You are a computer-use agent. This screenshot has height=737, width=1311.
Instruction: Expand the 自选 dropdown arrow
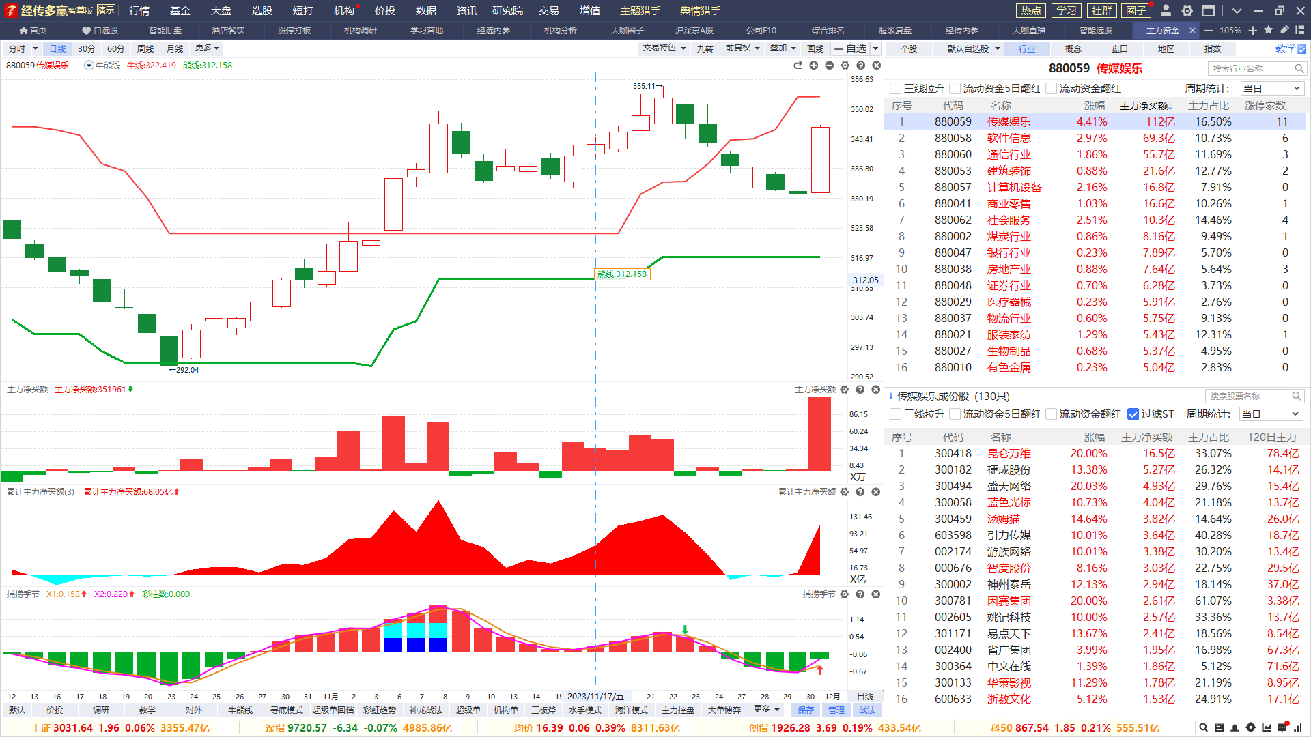[875, 48]
